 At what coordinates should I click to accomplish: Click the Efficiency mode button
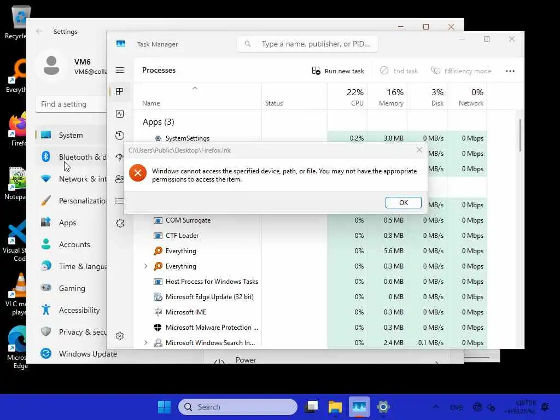[x=461, y=71]
